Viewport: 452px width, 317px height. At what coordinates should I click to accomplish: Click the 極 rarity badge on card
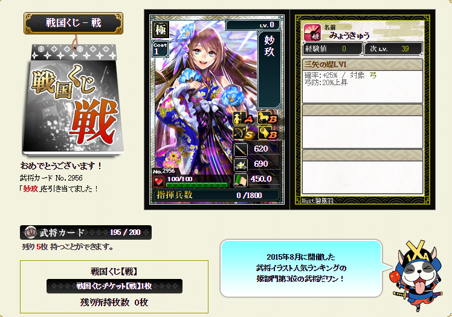click(x=161, y=30)
